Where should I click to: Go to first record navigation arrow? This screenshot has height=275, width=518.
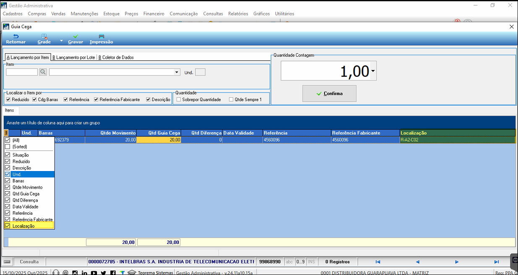click(x=378, y=262)
